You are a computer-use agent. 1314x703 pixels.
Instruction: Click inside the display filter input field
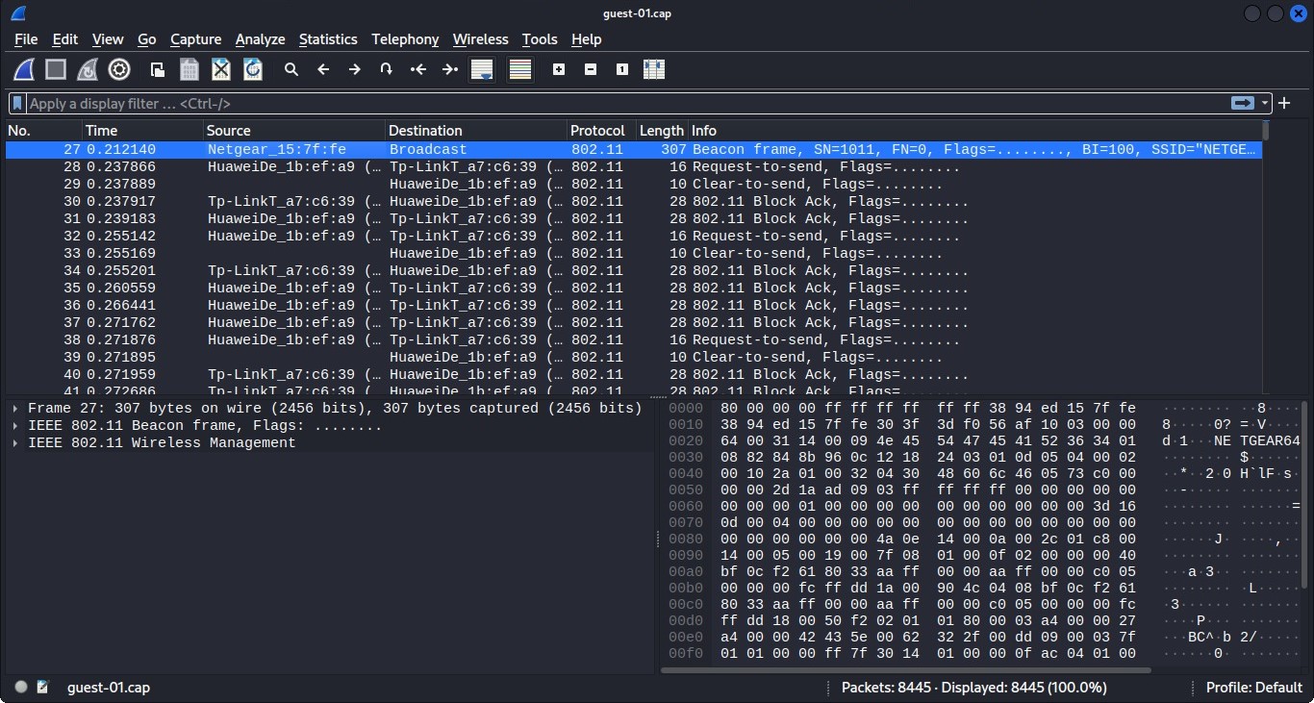(x=616, y=103)
